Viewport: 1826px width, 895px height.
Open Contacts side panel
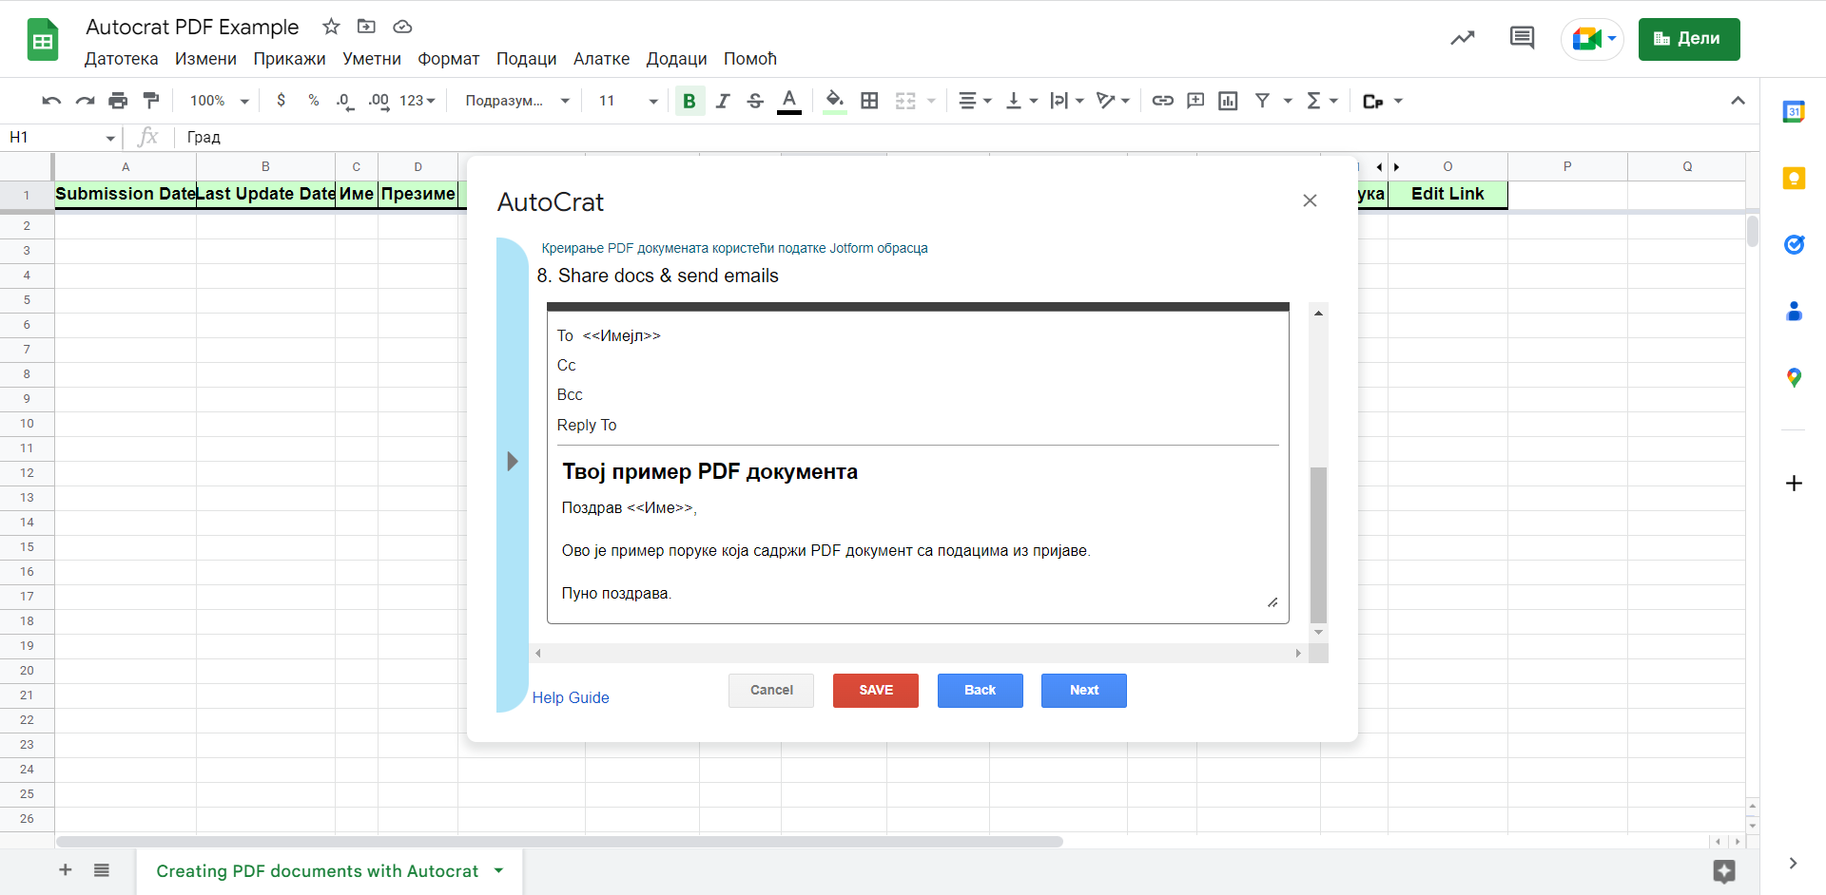pyautogui.click(x=1794, y=312)
